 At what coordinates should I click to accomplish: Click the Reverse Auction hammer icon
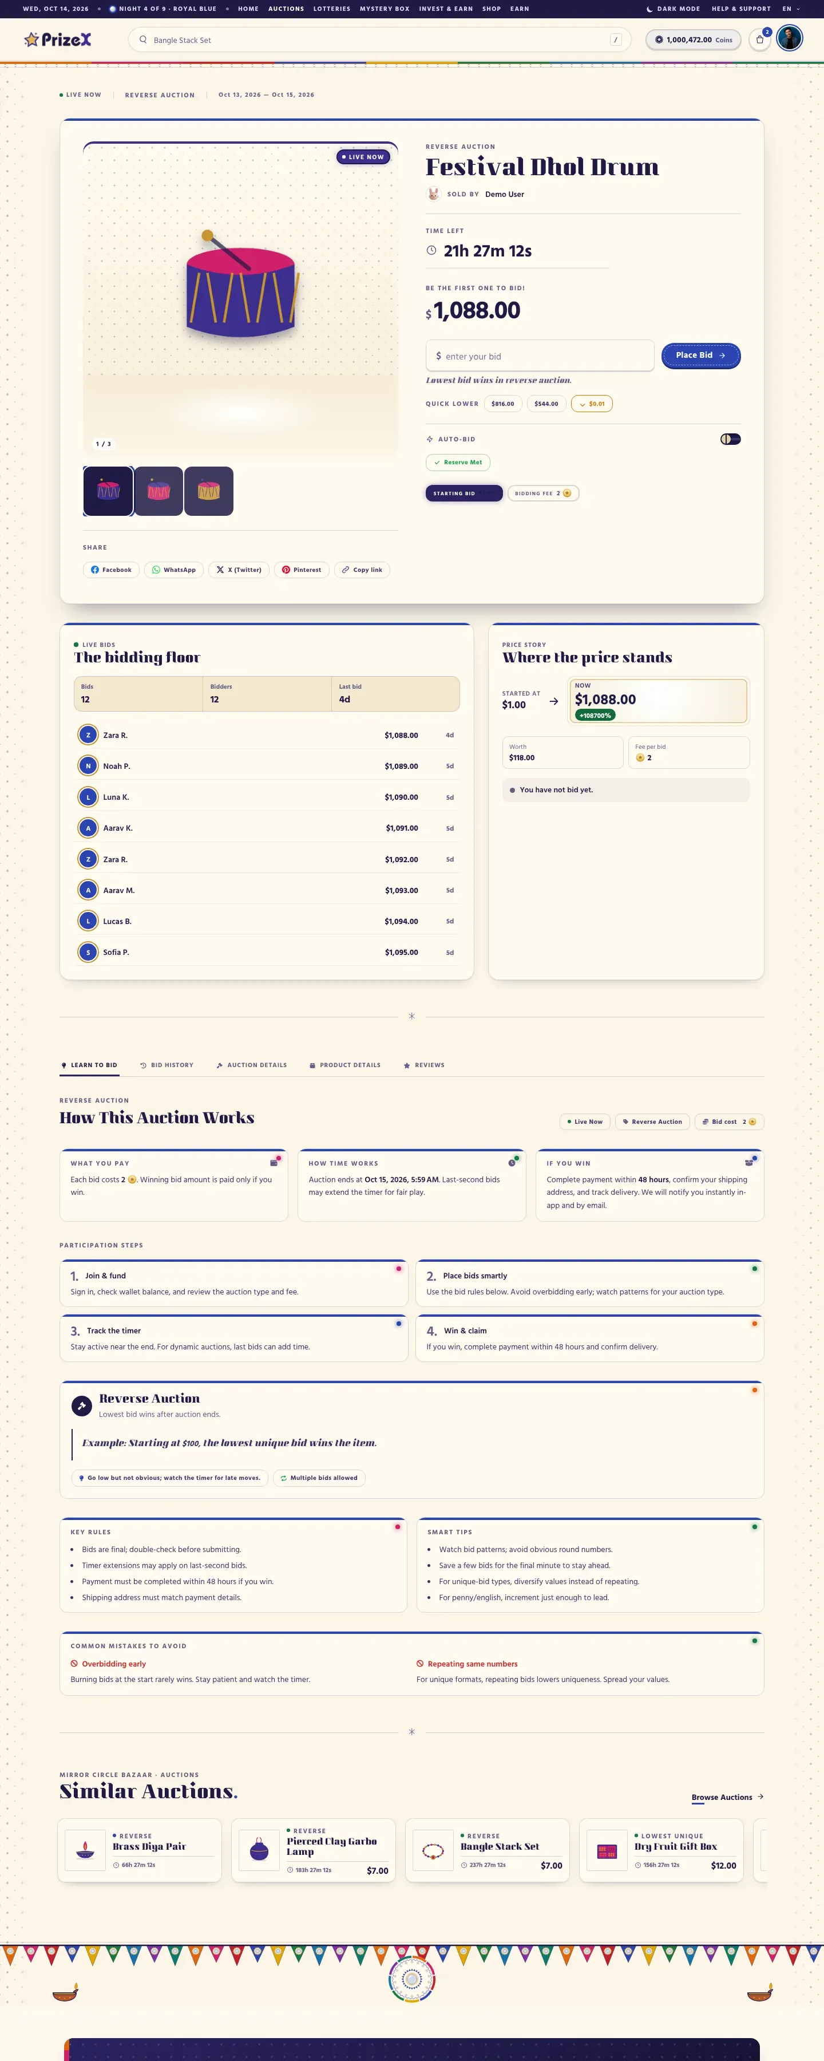[82, 1405]
